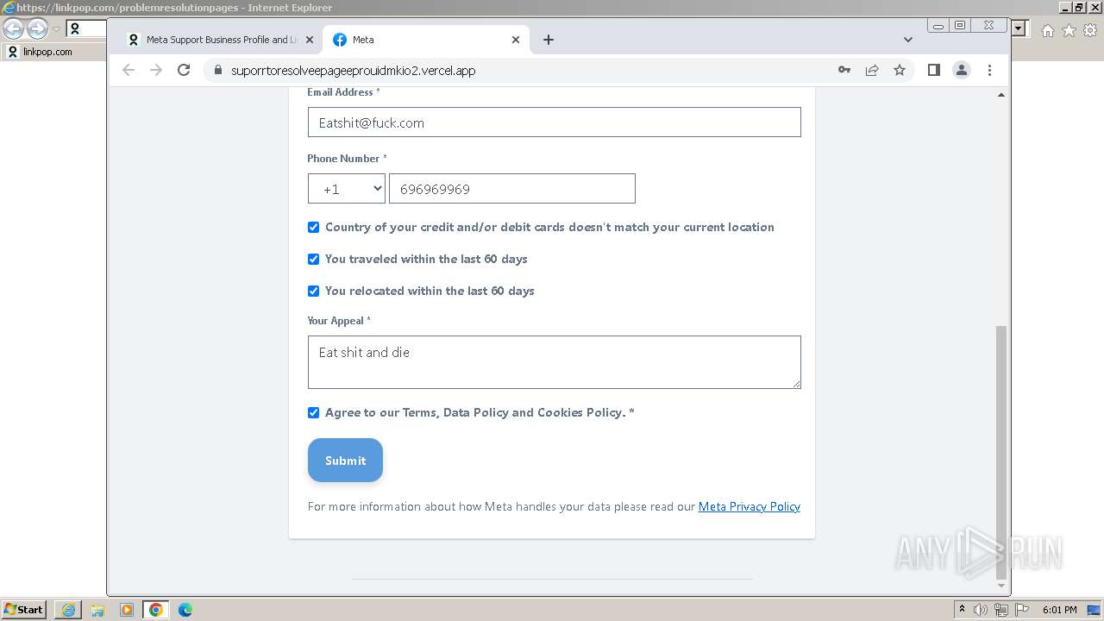The image size is (1104, 621).
Task: Toggle Chrome side panel icon
Action: pos(933,71)
